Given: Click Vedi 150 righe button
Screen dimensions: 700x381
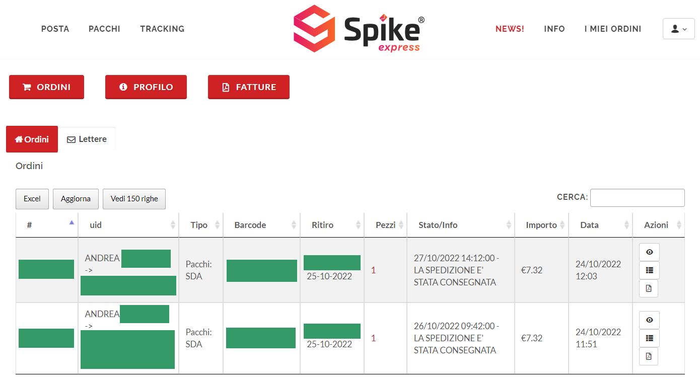Looking at the screenshot, I should (x=134, y=199).
